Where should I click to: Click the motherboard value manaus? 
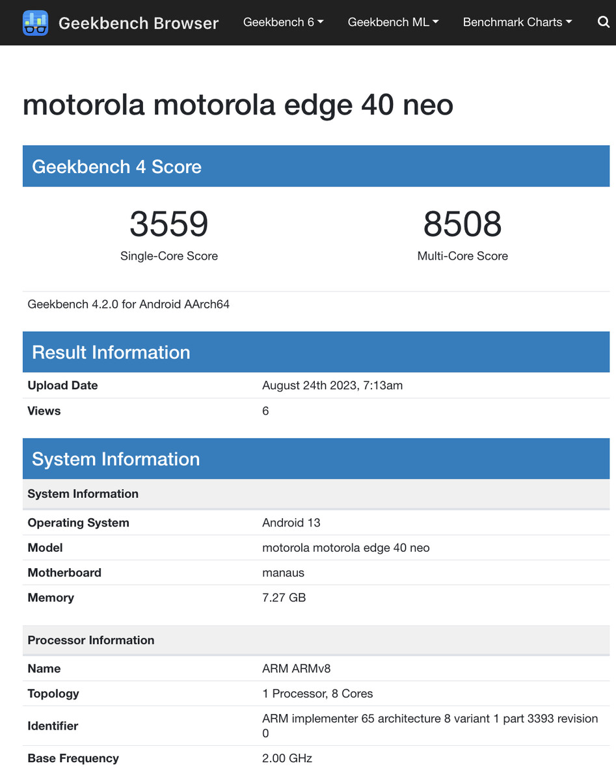pos(283,573)
